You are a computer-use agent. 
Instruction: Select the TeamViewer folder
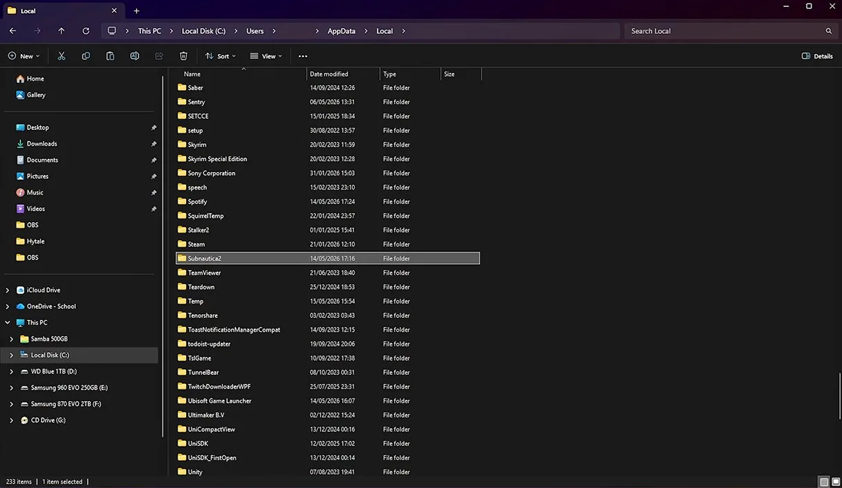[328, 273]
